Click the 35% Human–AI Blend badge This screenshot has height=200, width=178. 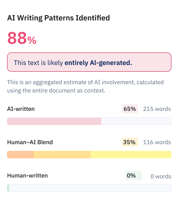coord(130,142)
